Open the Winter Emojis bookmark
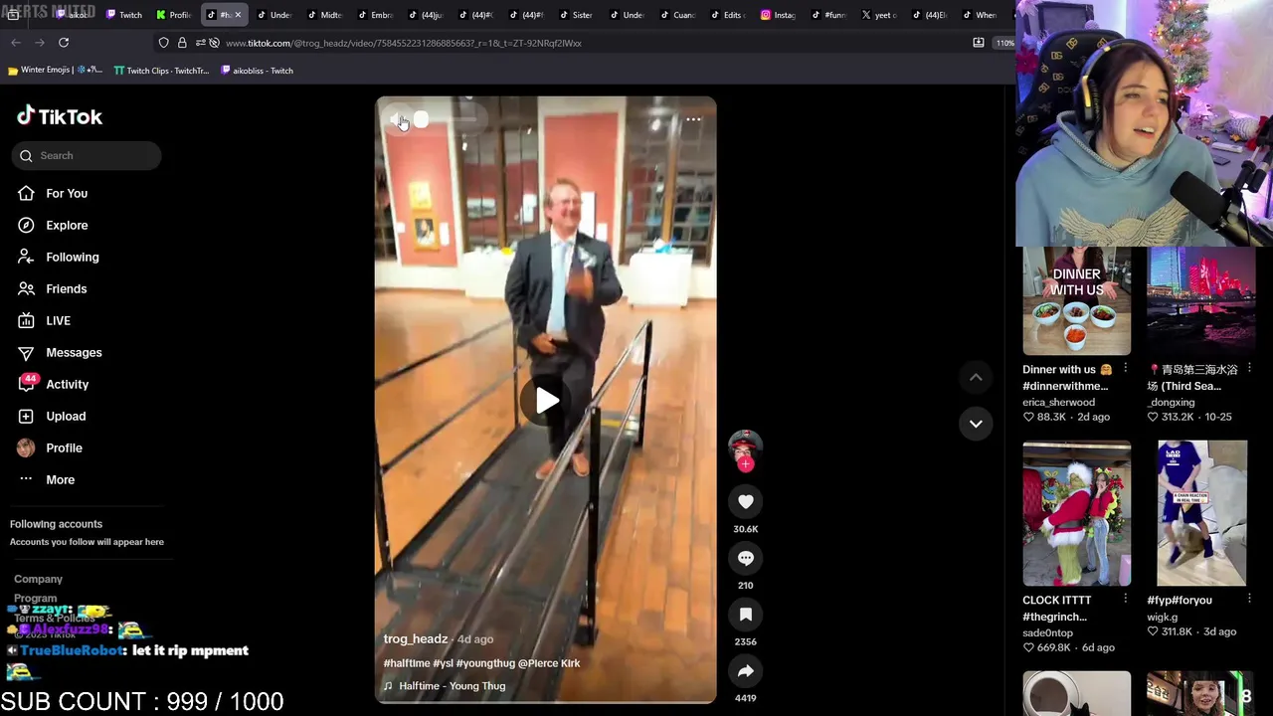Viewport: 1273px width, 716px height. [x=55, y=71]
